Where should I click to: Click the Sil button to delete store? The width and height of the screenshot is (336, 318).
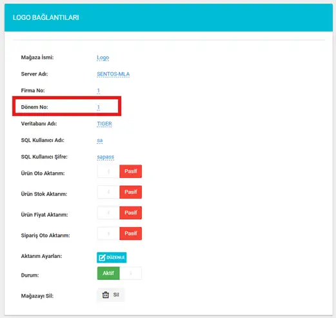point(111,295)
